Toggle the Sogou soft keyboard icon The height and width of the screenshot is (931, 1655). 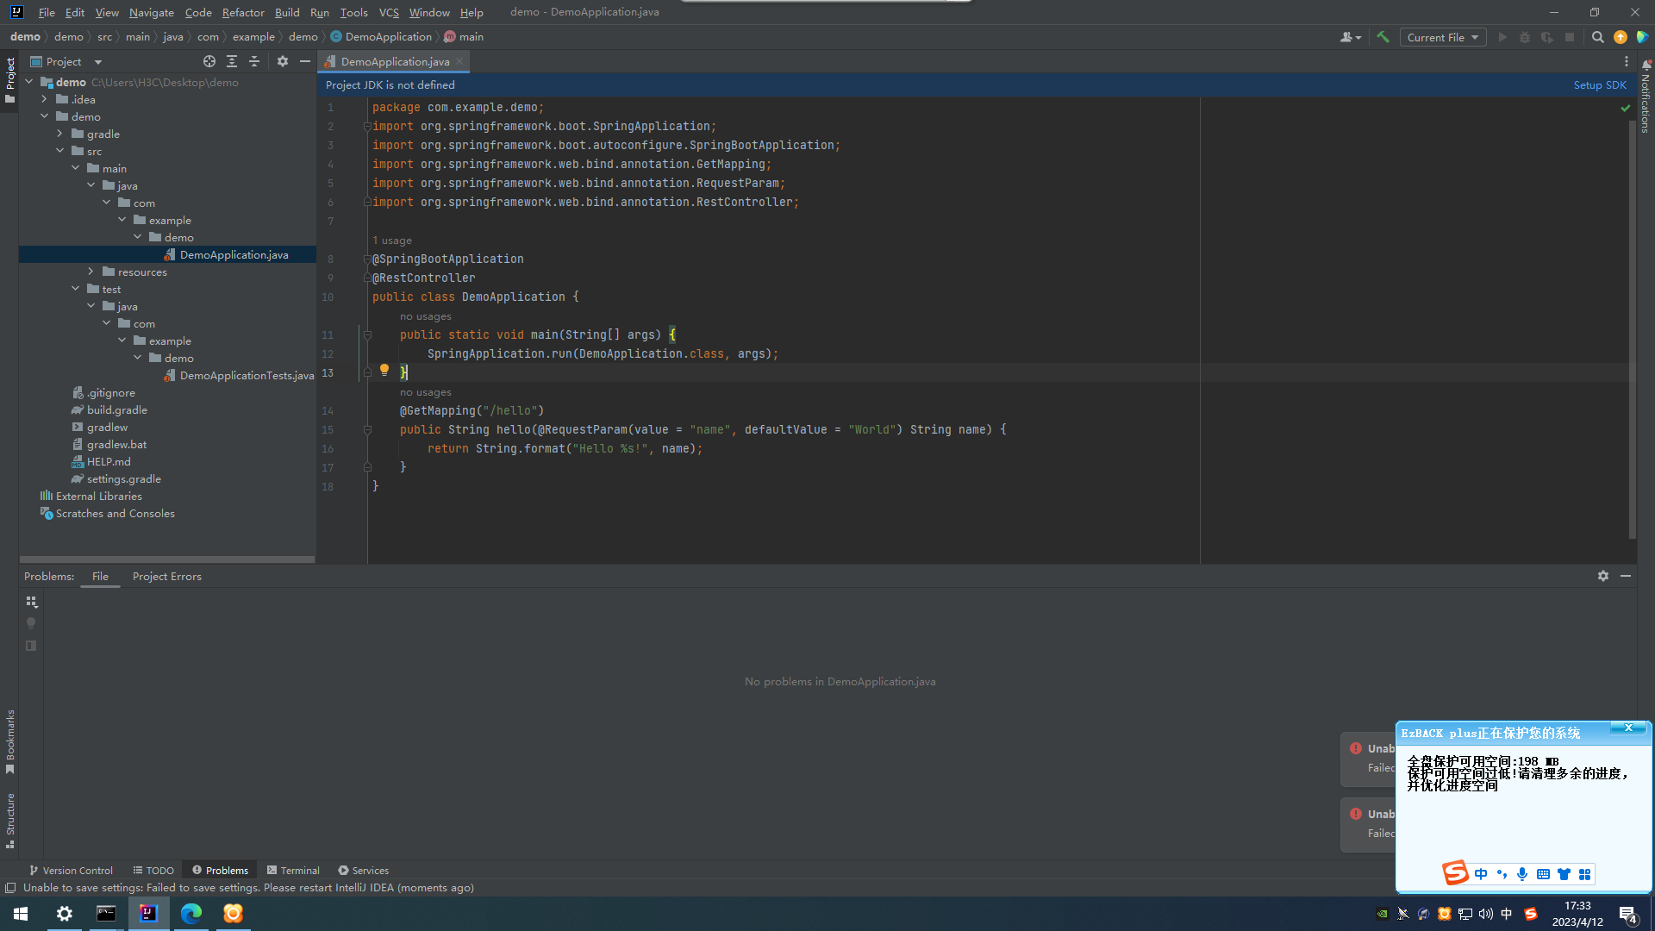pyautogui.click(x=1543, y=874)
